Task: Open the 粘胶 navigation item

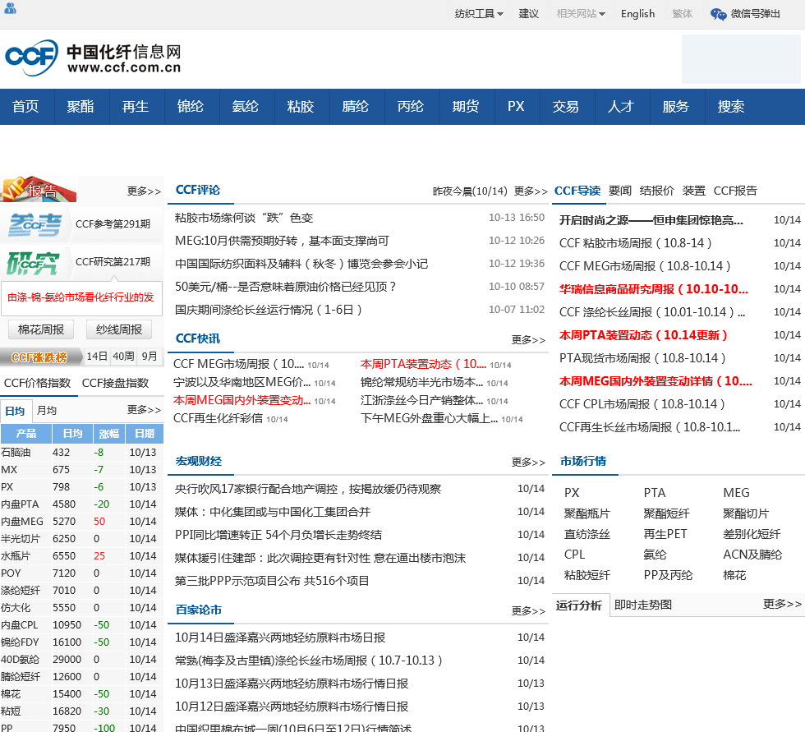Action: [x=301, y=106]
